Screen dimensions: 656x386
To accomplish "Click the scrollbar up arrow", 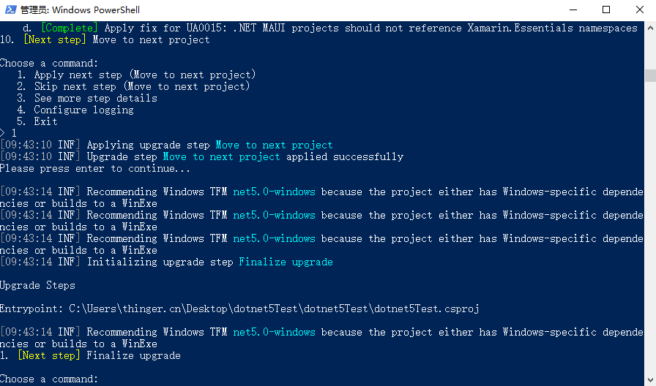I will pyautogui.click(x=650, y=28).
